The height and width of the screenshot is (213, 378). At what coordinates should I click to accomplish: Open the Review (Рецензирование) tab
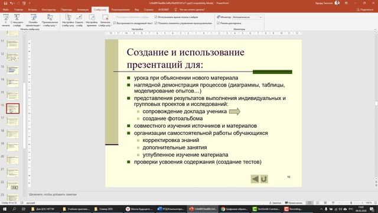[120, 9]
